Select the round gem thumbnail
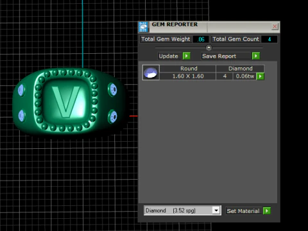This screenshot has width=308, height=231. [x=151, y=73]
